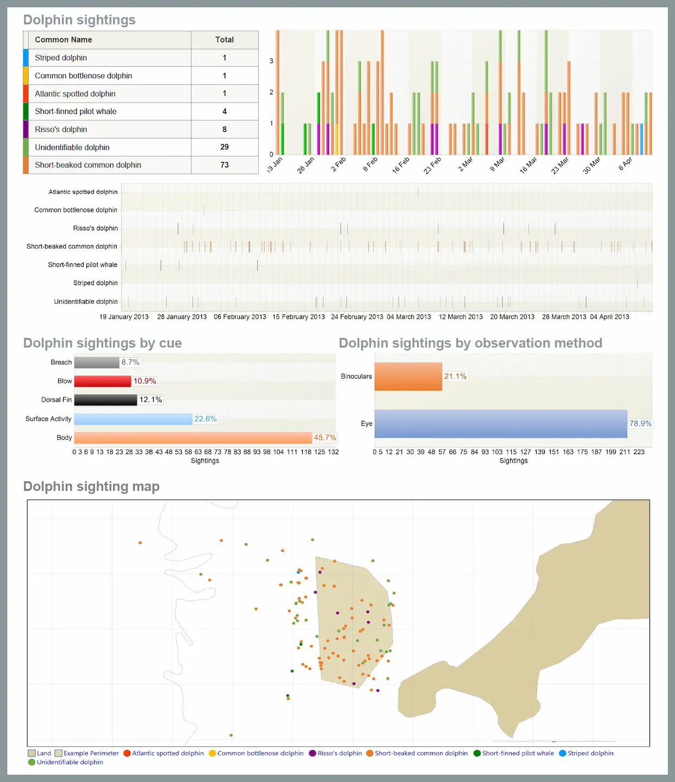Screen dimensions: 675x782
Task: Click the "6 Apr" label on stacked bar chart
Action: pos(626,164)
